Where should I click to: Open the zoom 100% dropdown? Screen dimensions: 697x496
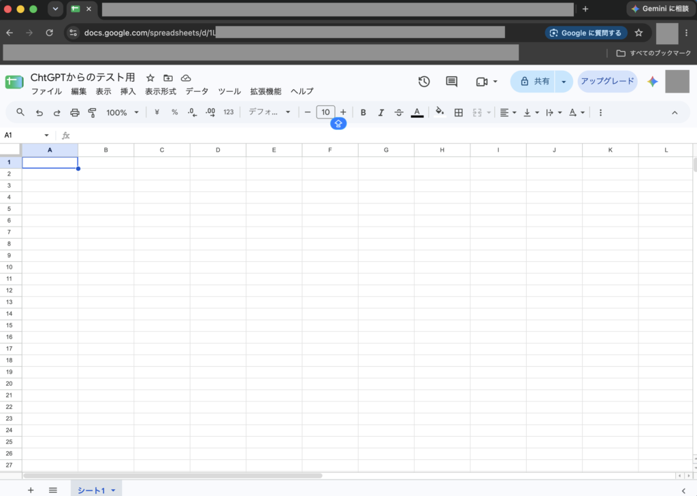(x=123, y=113)
